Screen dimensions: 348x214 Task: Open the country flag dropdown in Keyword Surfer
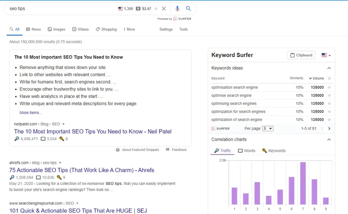point(326,55)
